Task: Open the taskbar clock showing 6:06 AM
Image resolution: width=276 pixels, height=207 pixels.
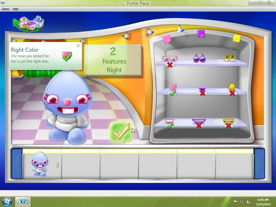Action: point(263,202)
